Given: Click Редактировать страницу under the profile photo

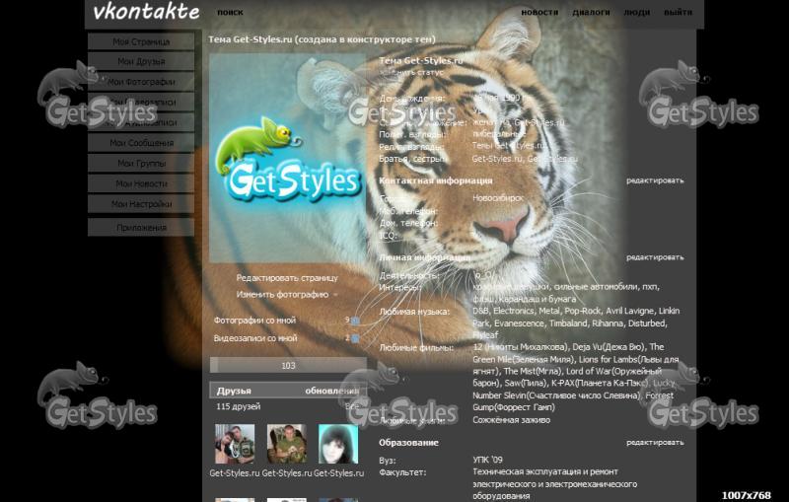Looking at the screenshot, I should tap(286, 277).
